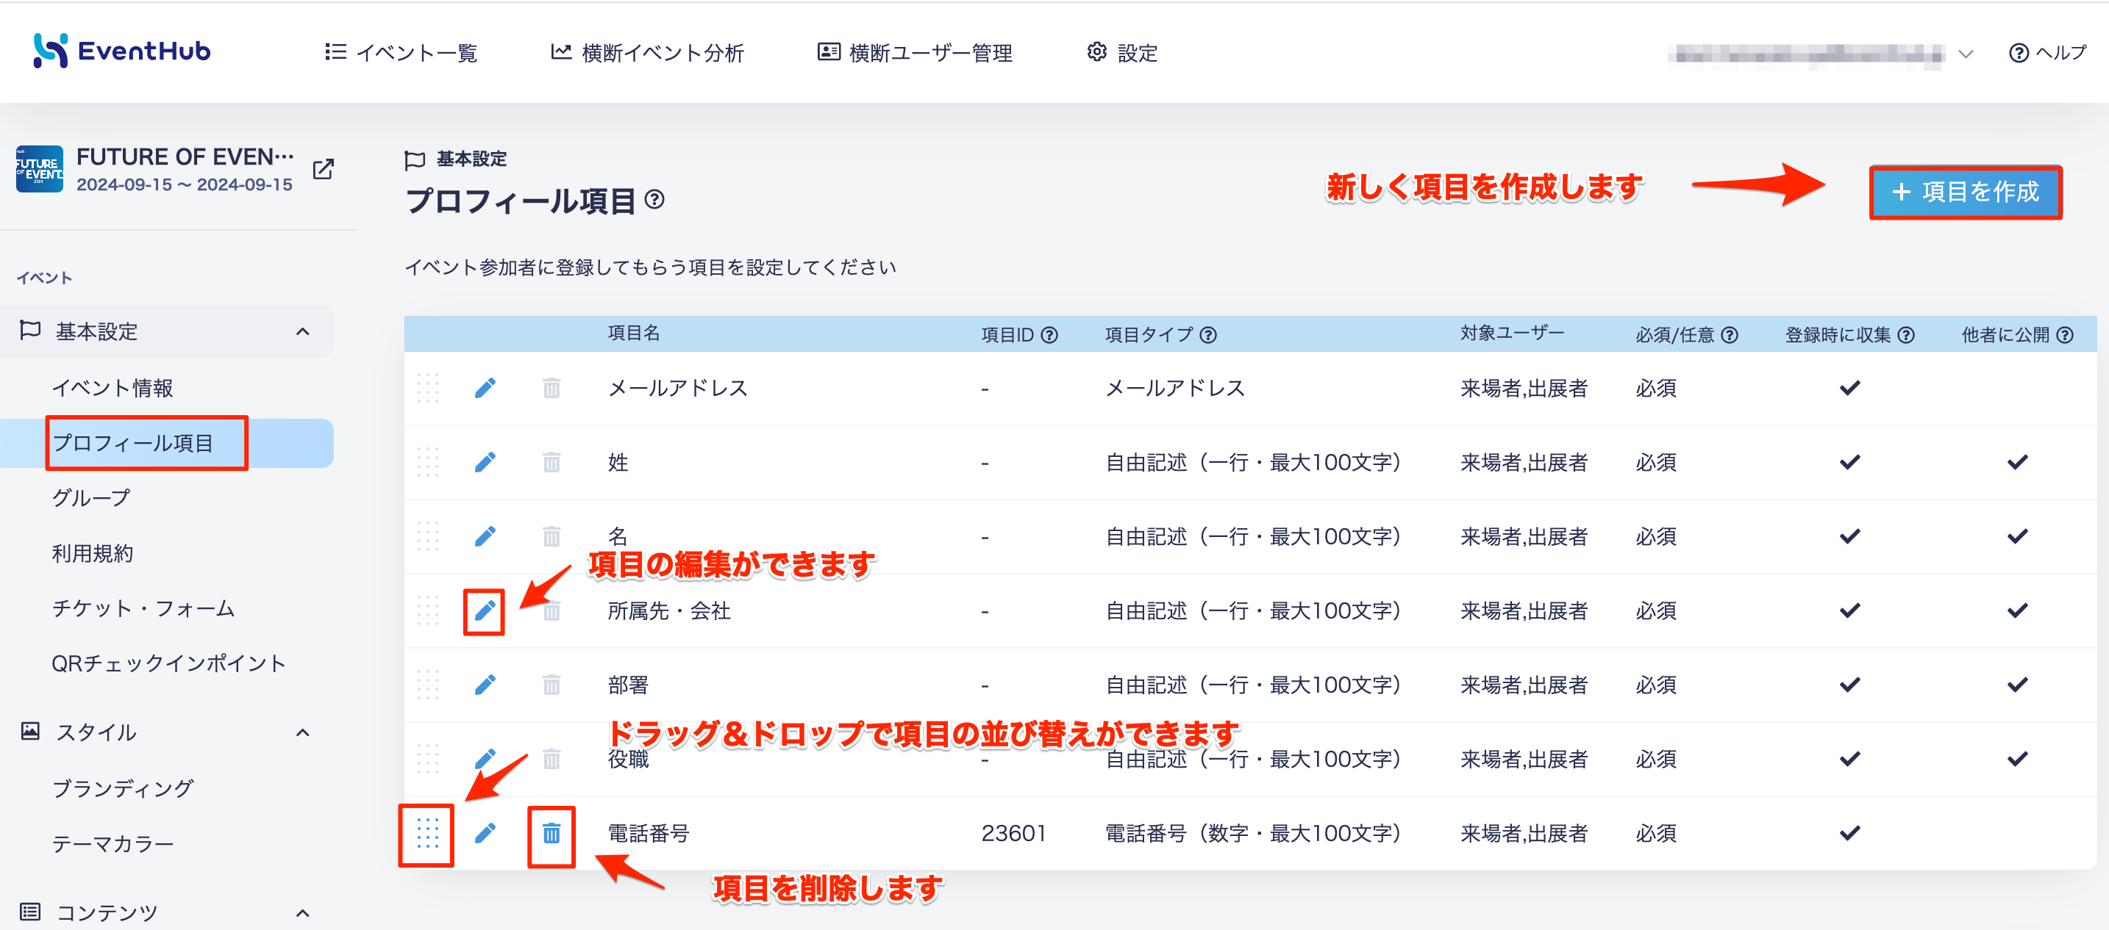The width and height of the screenshot is (2109, 930).
Task: Collapse the スタイル sidebar section
Action: (x=303, y=732)
